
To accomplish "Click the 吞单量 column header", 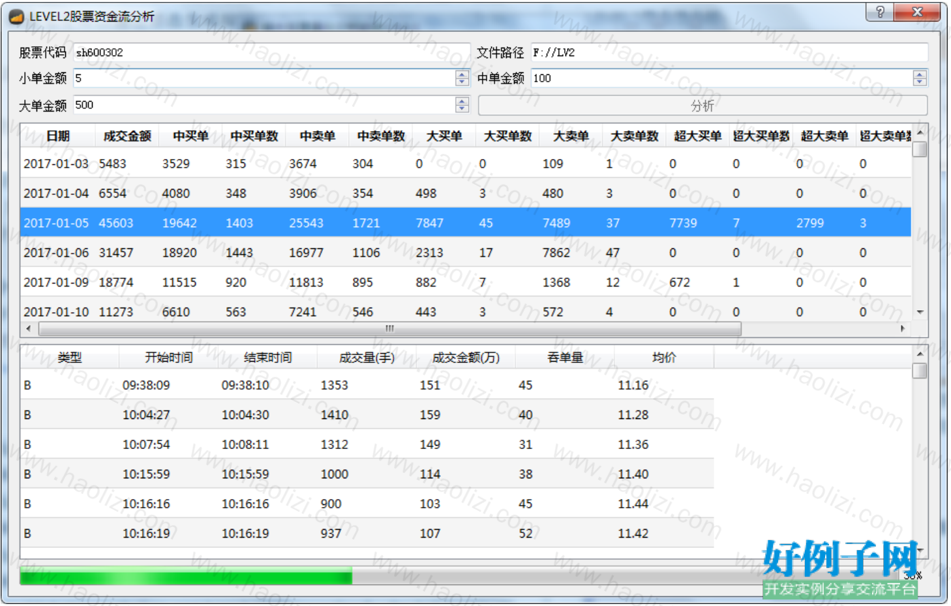I will pos(566,358).
